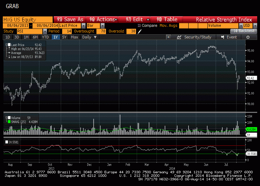Toggle the SMAVG (15) green checkbox
This screenshot has width=260, height=186.
pyautogui.click(x=9, y=122)
